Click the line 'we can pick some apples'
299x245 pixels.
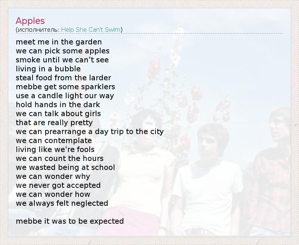pos(63,51)
